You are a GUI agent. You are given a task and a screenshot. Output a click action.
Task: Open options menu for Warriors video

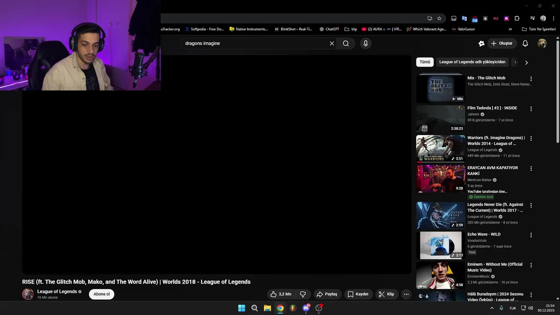coord(531,138)
